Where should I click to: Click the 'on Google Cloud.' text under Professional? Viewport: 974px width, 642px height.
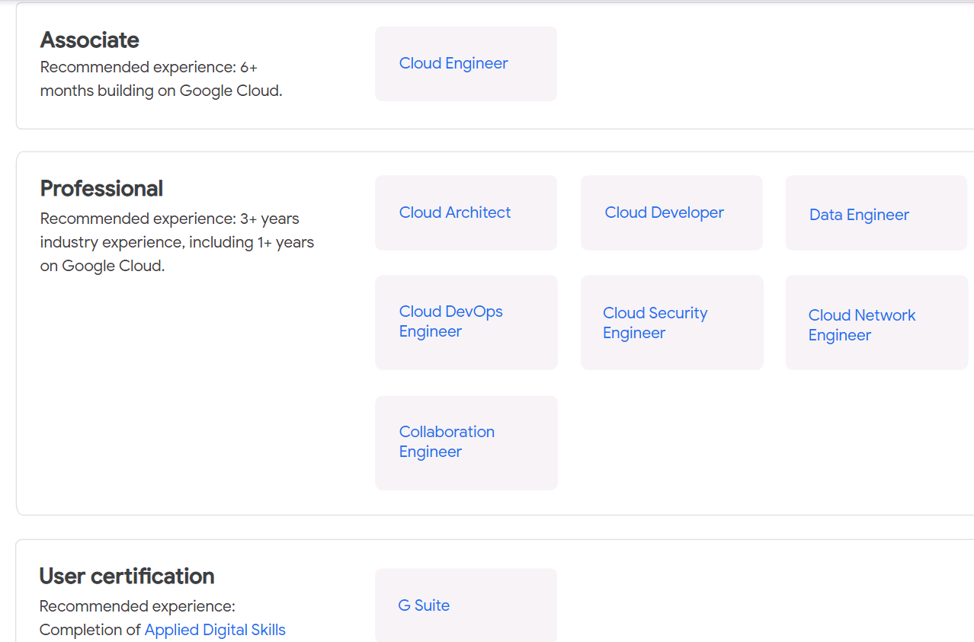tap(102, 266)
